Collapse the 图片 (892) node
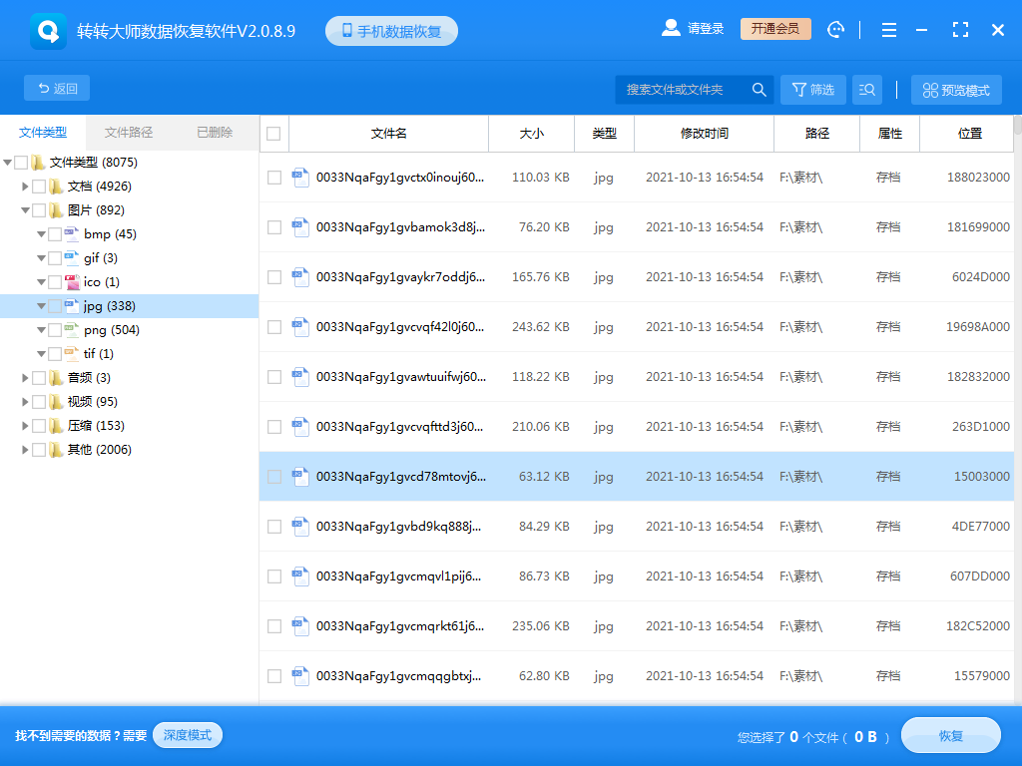 (25, 210)
